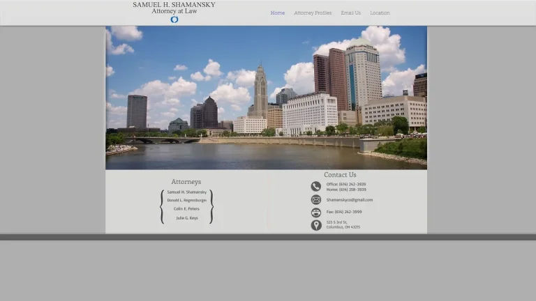This screenshot has height=301, width=536.
Task: Click the Shamanskyco@gmail.com email address
Action: tap(350, 200)
